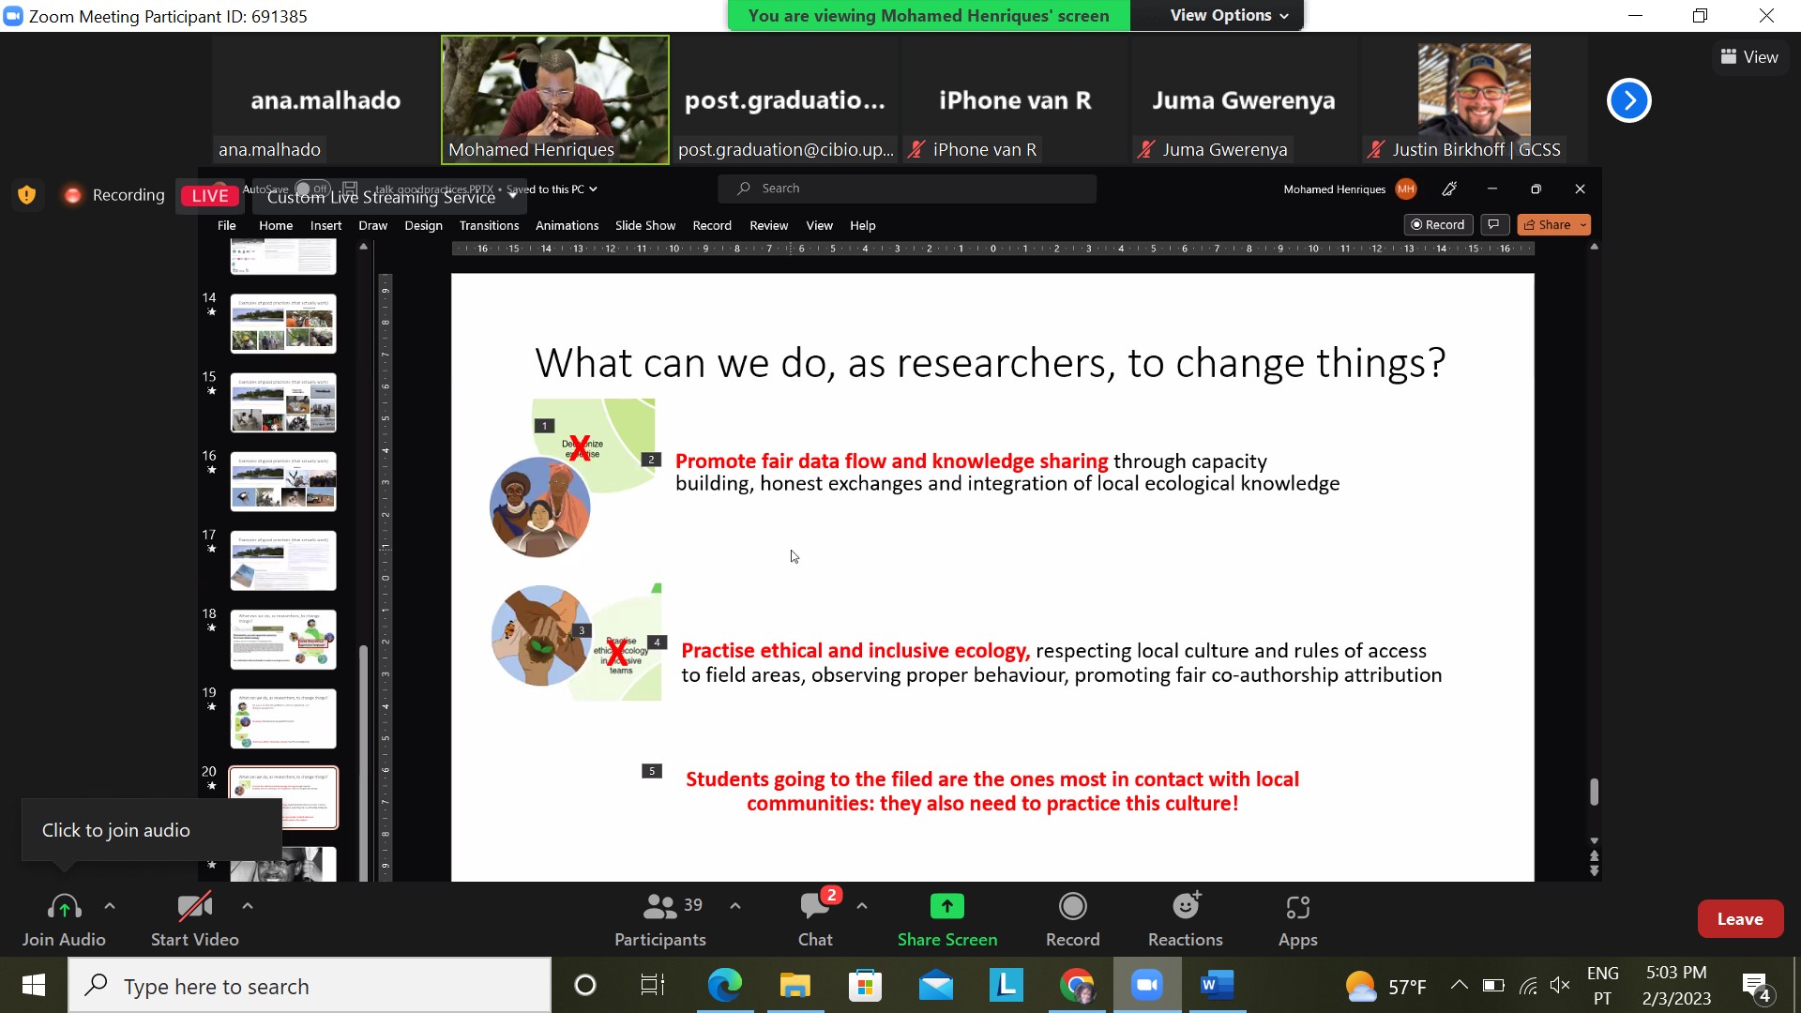Show hidden system tray icons
The width and height of the screenshot is (1801, 1013).
coord(1459,985)
